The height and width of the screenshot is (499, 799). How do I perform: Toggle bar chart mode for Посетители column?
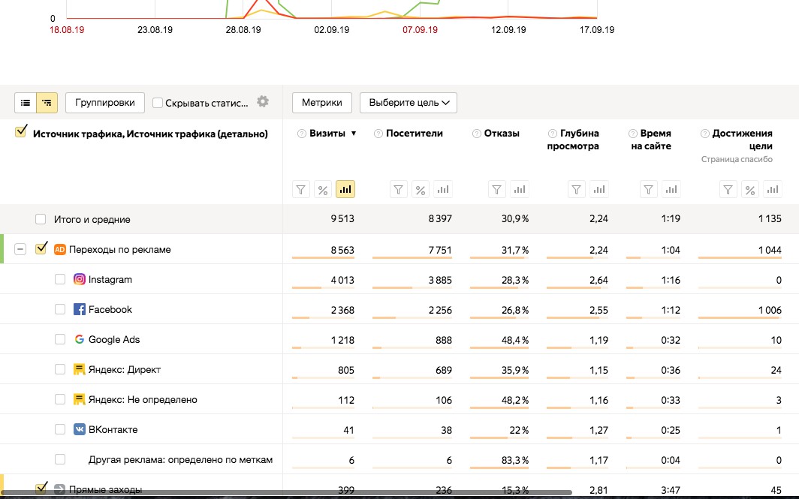[443, 190]
